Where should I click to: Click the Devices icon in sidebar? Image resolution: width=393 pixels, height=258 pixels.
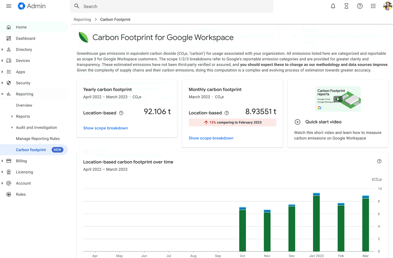[x=9, y=61]
